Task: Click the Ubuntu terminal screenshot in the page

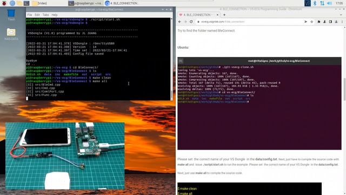Action: tap(259, 103)
